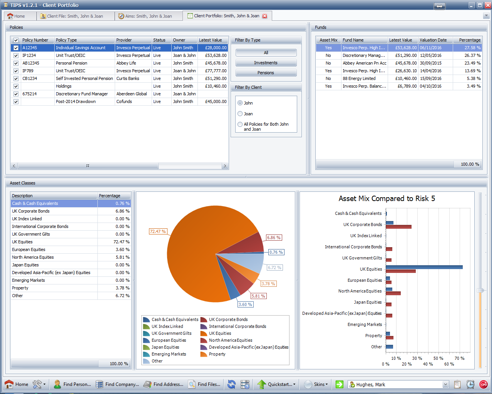Select All Policies for Both John and Joan
Screen dimensions: 492x394
pyautogui.click(x=240, y=124)
